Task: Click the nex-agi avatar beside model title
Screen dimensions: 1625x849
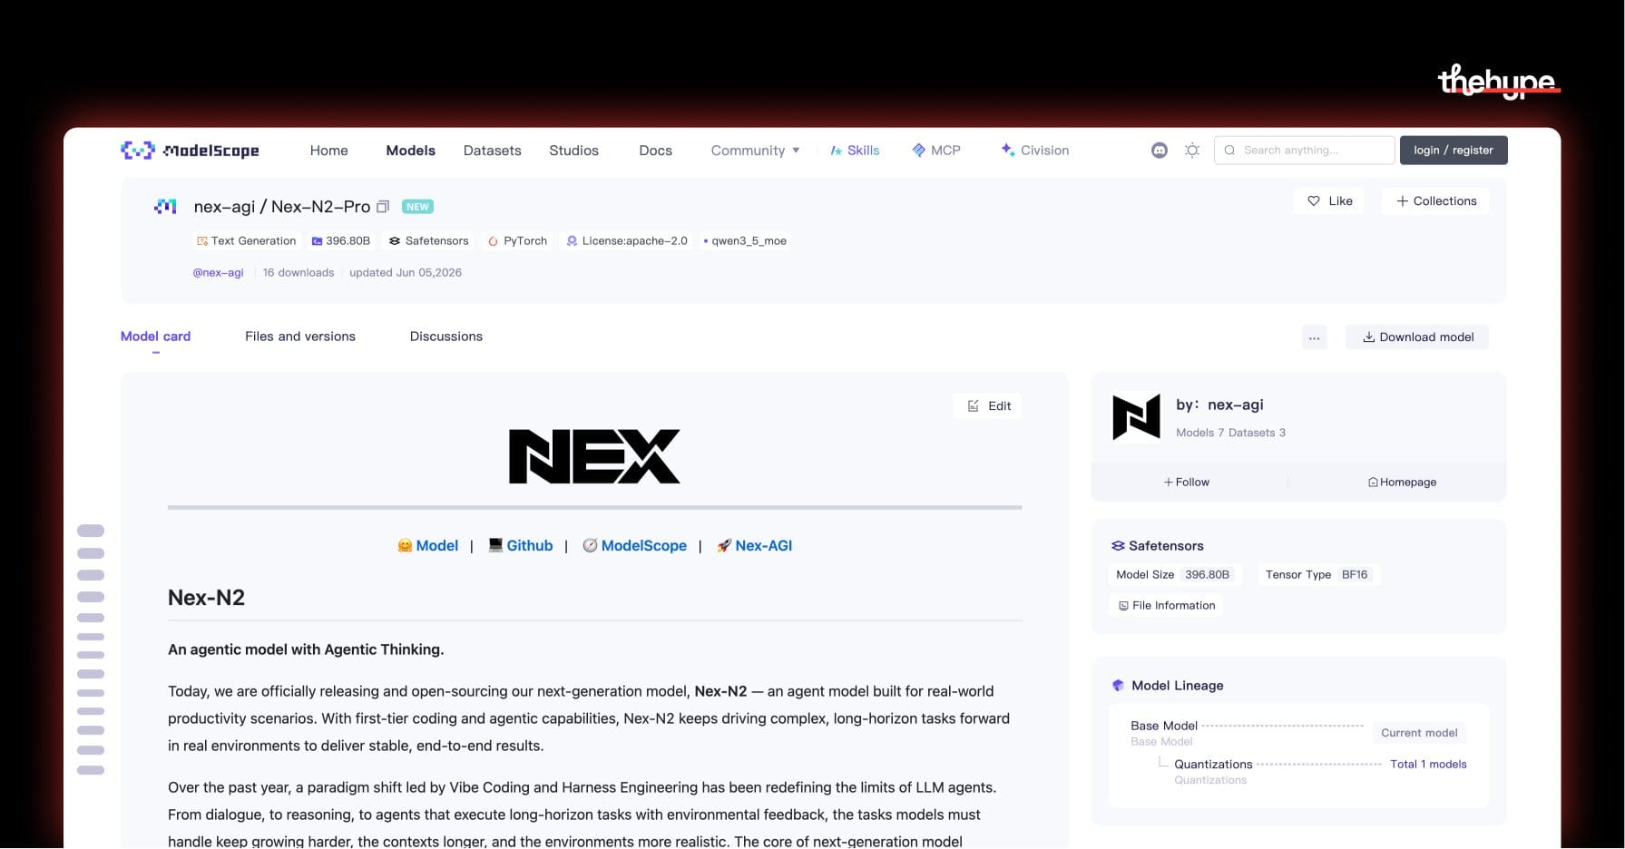Action: click(x=165, y=207)
